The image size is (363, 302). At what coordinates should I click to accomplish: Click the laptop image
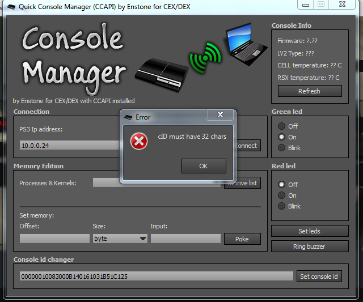pos(246,45)
